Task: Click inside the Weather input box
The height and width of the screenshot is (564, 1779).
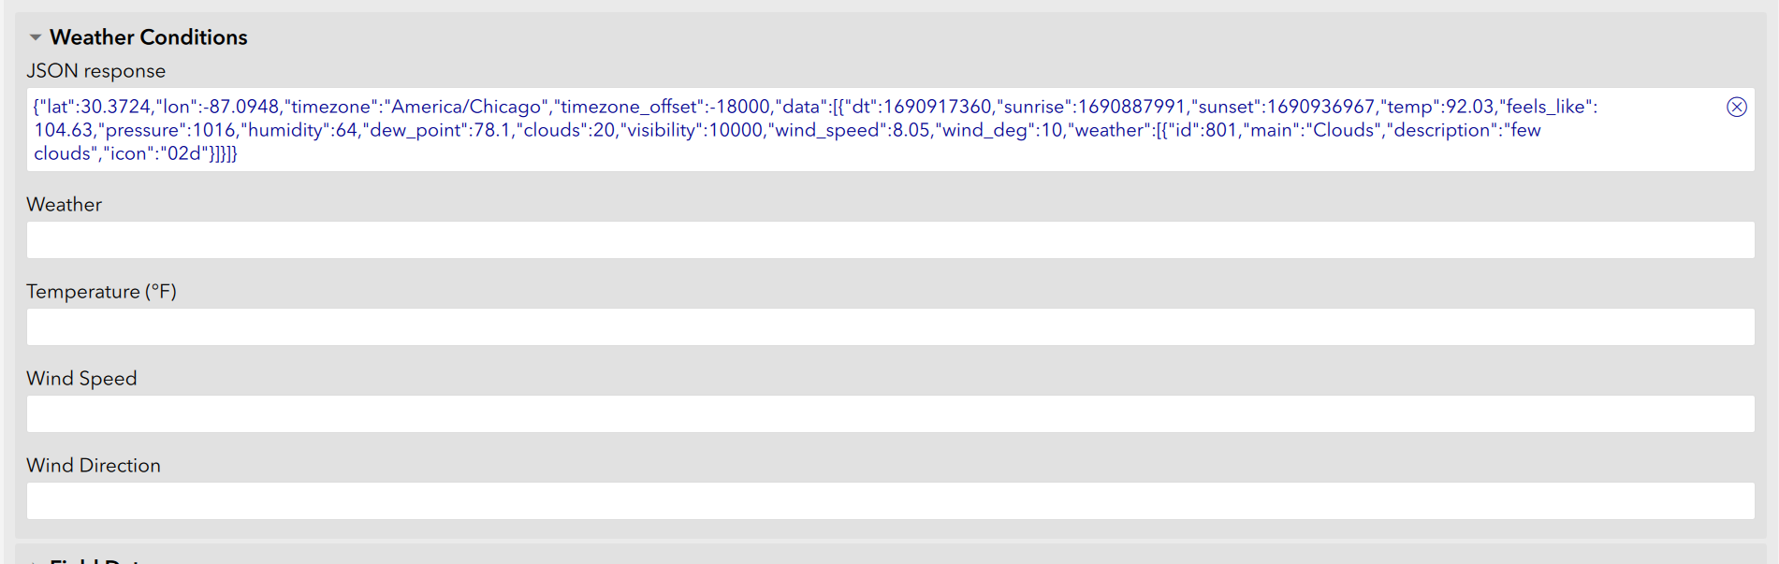Action: 889,239
